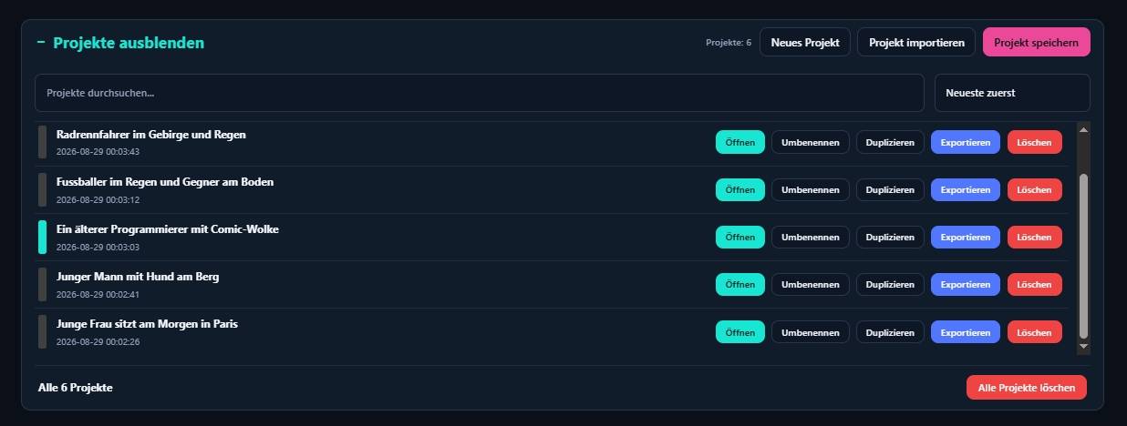
Task: Click the Projekte: 6 counter label
Action: (729, 43)
